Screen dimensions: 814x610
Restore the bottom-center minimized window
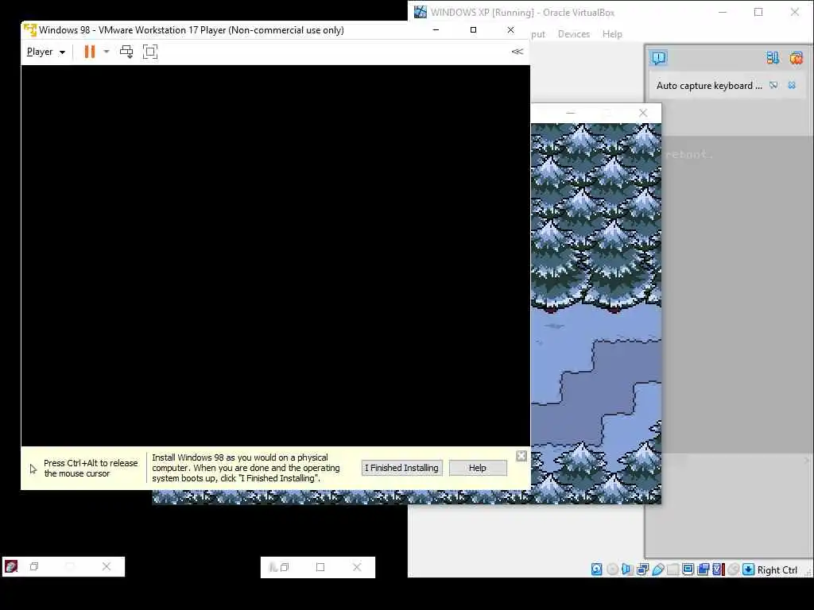click(285, 567)
